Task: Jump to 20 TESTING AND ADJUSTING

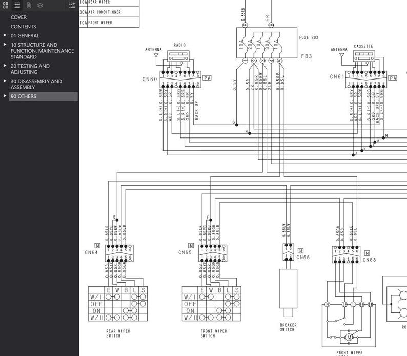Action: (x=30, y=69)
